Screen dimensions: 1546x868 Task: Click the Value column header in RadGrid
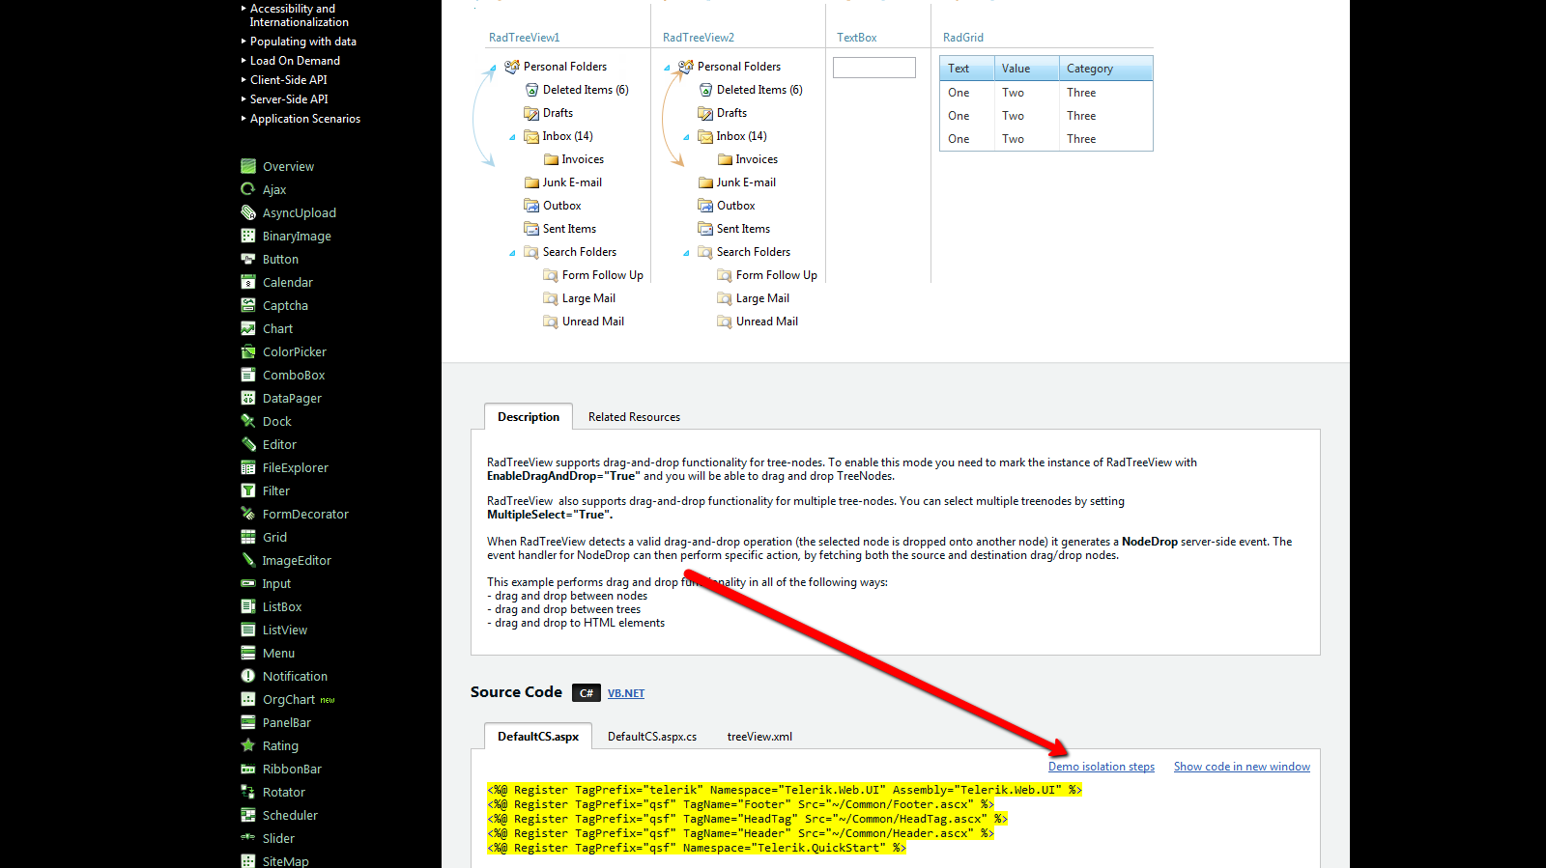1026,69
